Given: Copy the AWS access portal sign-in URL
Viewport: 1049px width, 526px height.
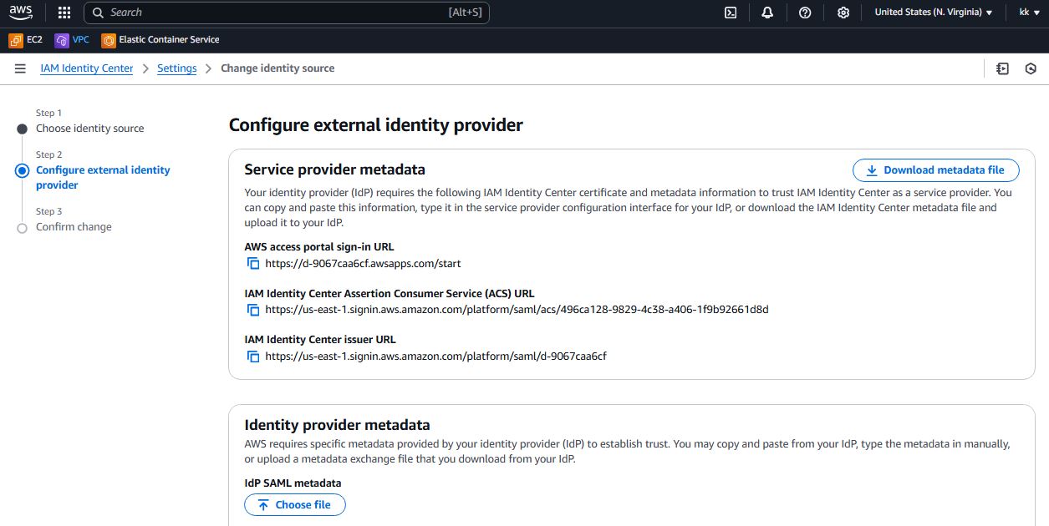Looking at the screenshot, I should (x=253, y=264).
